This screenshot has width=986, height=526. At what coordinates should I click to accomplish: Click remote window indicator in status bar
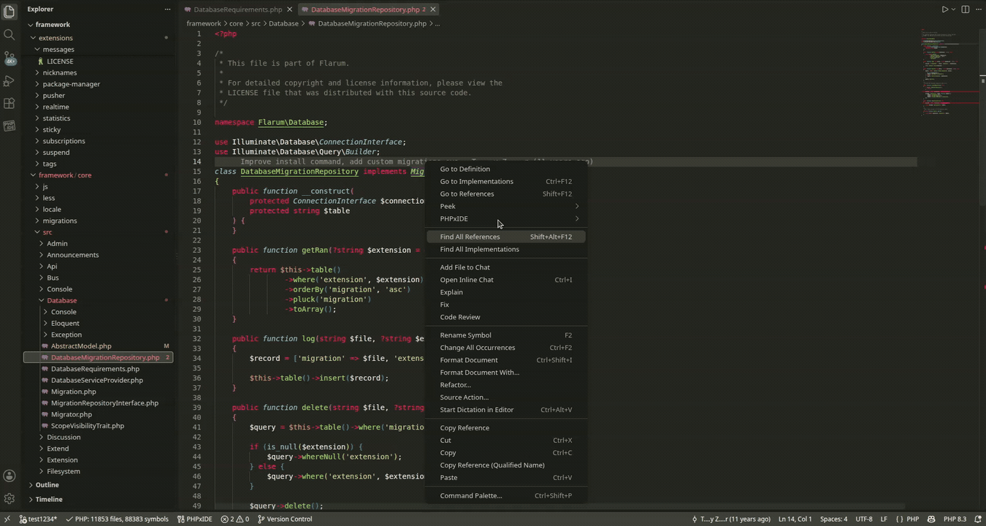[7, 519]
